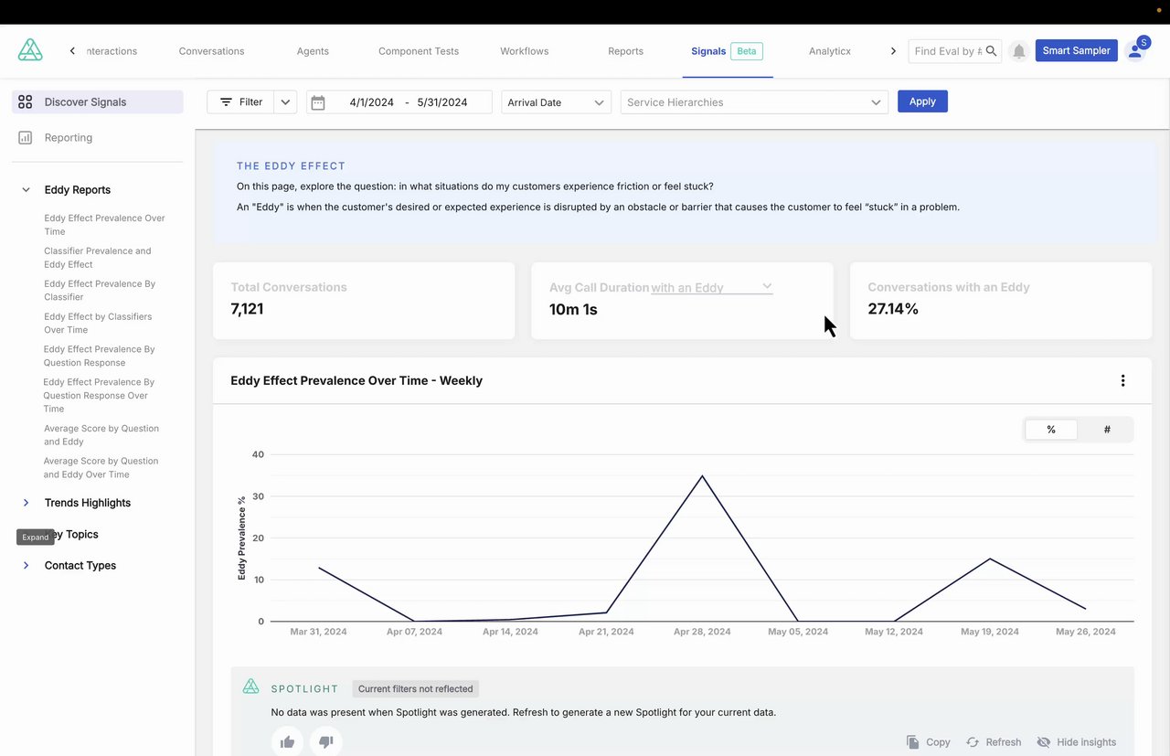Open the Reports tab
1170x756 pixels.
[x=625, y=51]
